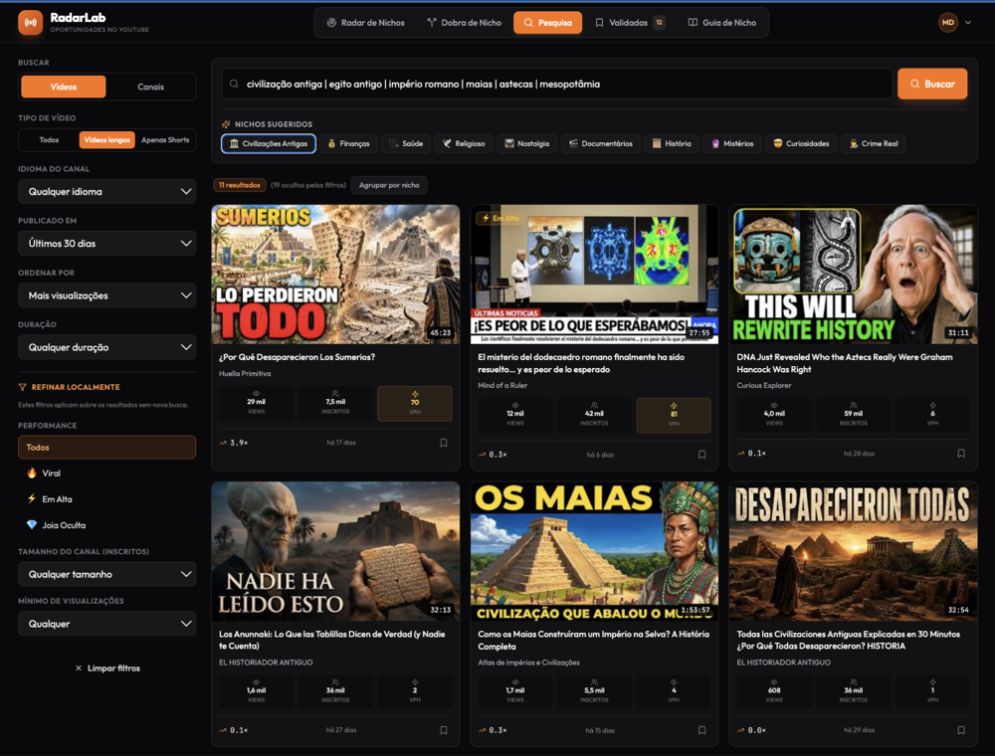The image size is (995, 756).
Task: Bookmark the Los Anunnaki video card
Action: click(444, 730)
